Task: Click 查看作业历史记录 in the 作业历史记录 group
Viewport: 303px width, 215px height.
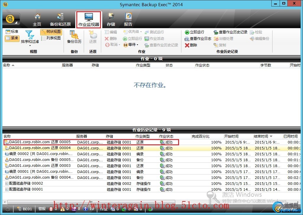Action: click(x=231, y=32)
